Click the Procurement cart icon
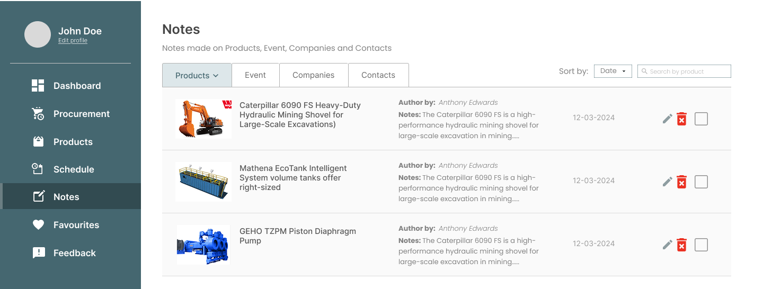The height and width of the screenshot is (289, 763). 38,114
